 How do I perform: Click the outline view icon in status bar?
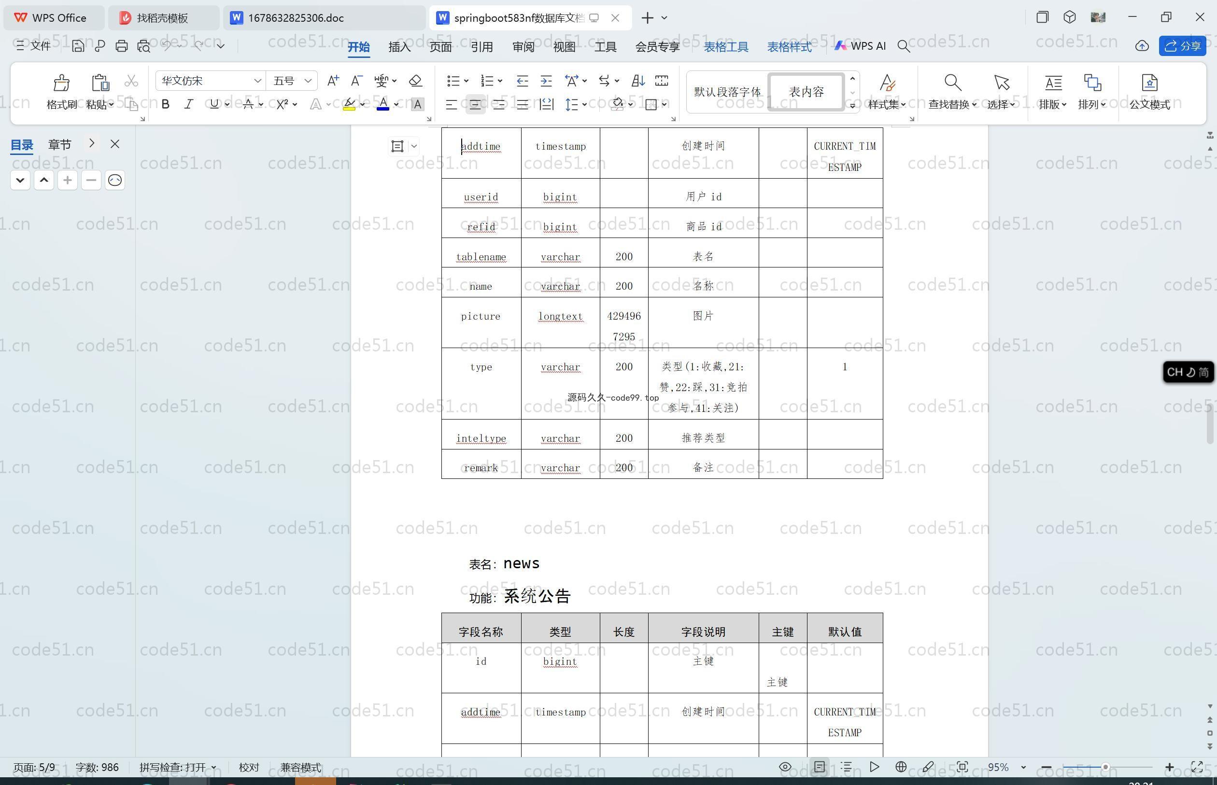[x=846, y=767]
